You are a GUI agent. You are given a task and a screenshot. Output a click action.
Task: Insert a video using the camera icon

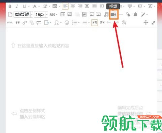click(x=113, y=14)
